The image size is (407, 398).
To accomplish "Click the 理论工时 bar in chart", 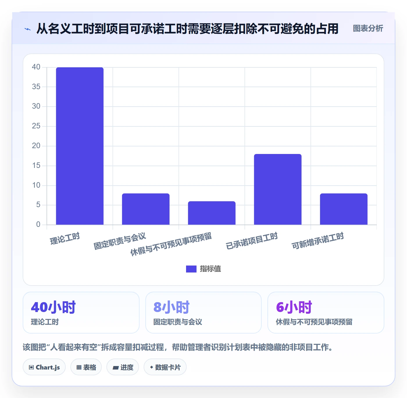I will point(80,146).
